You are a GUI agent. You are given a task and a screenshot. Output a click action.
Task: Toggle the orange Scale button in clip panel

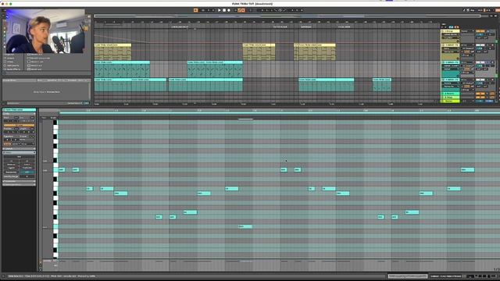point(7,144)
